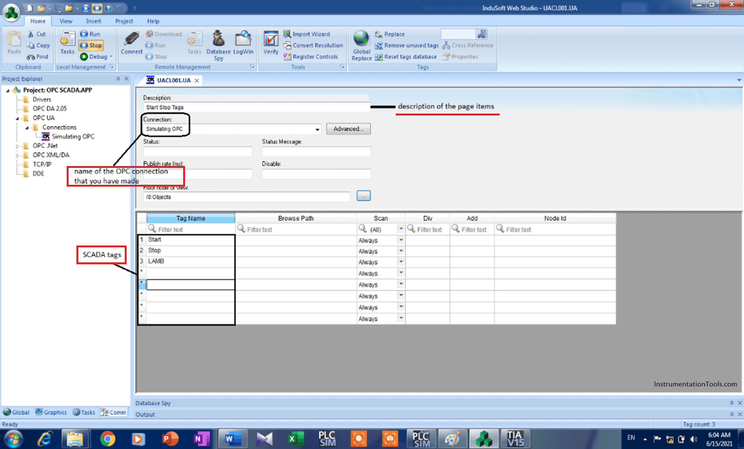The height and width of the screenshot is (449, 744).
Task: Open the Scan dropdown for the Start row
Action: click(401, 240)
